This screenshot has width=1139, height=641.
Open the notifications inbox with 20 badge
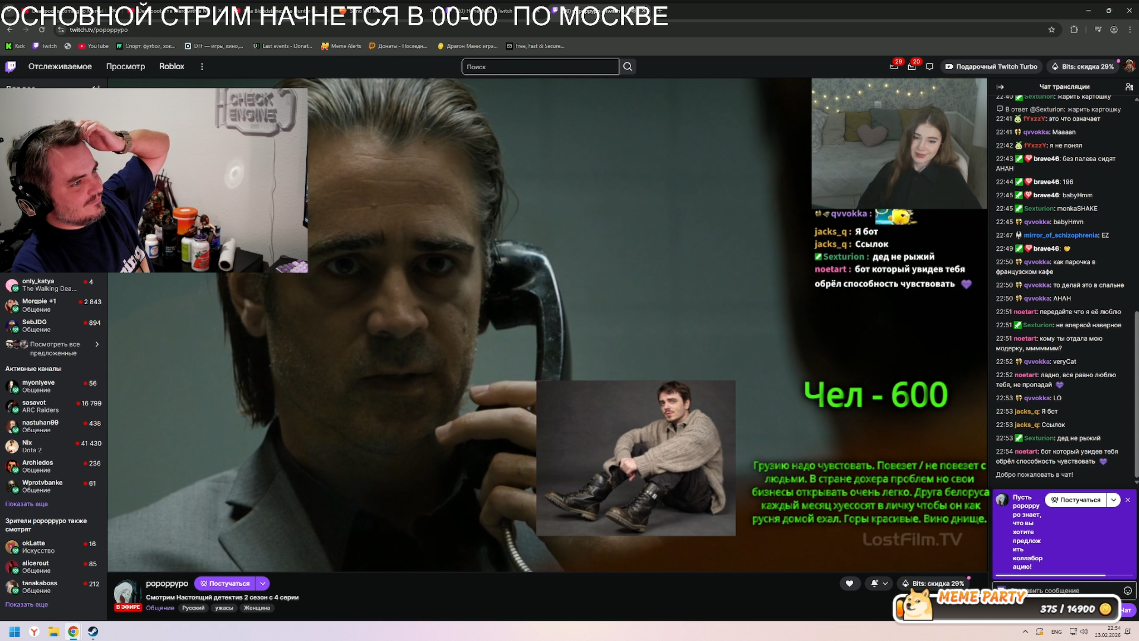point(912,67)
